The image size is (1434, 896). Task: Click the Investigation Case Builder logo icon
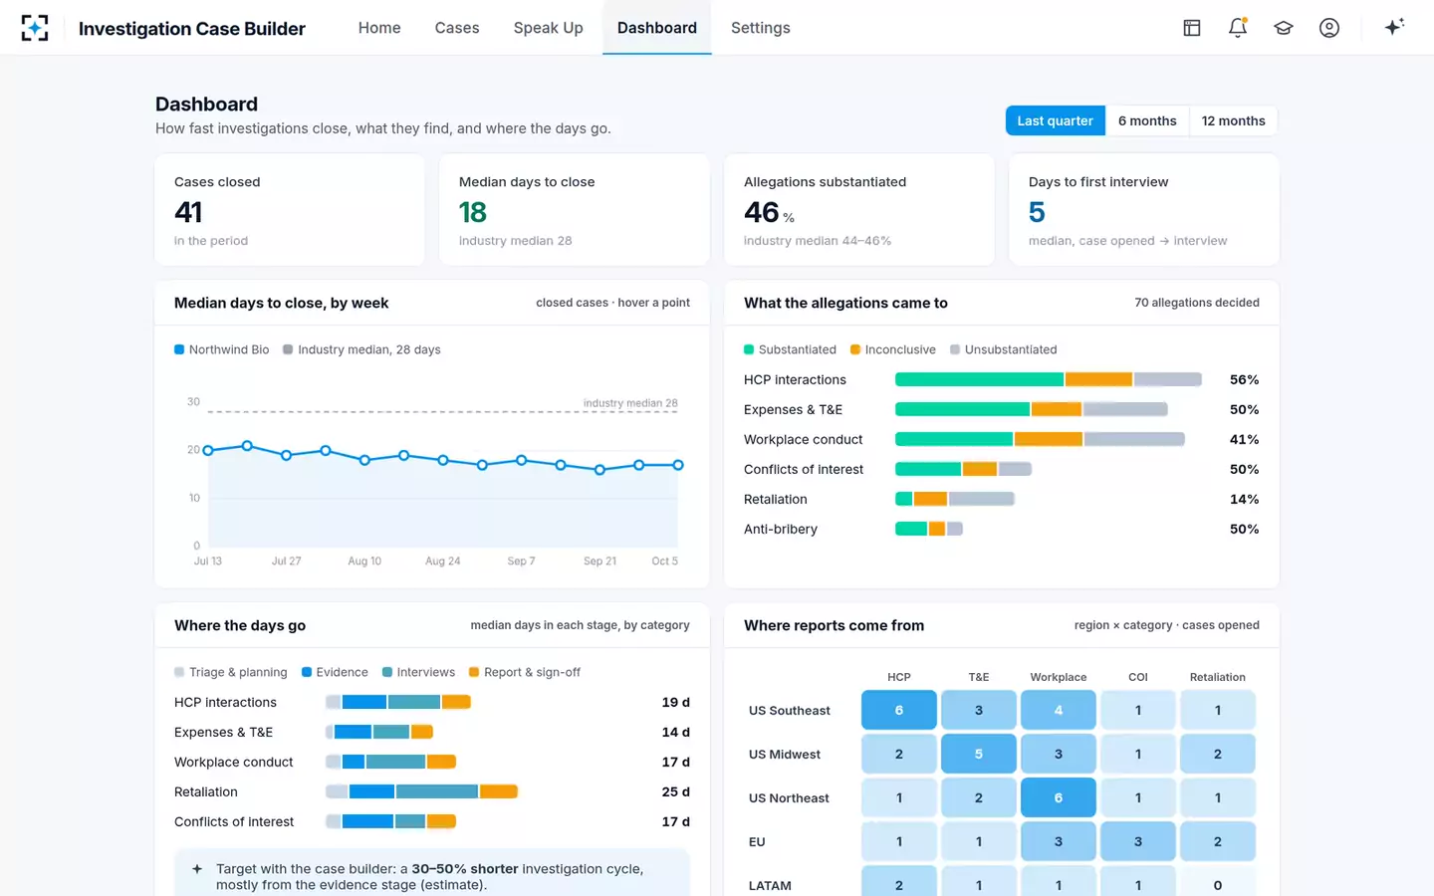click(35, 28)
